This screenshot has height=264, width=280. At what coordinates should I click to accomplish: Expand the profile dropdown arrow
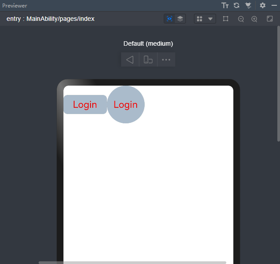(210, 19)
